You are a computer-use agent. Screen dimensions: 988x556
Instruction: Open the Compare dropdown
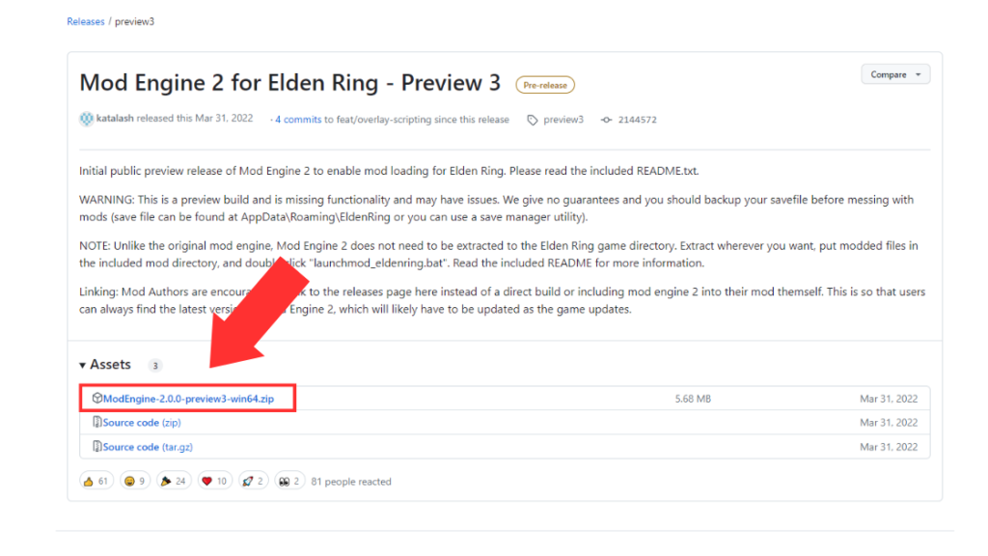pos(895,74)
